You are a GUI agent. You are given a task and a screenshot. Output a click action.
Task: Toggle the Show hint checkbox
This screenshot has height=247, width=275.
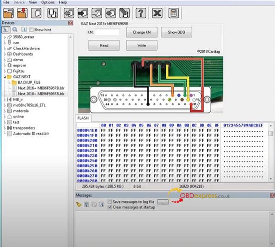click(x=31, y=30)
